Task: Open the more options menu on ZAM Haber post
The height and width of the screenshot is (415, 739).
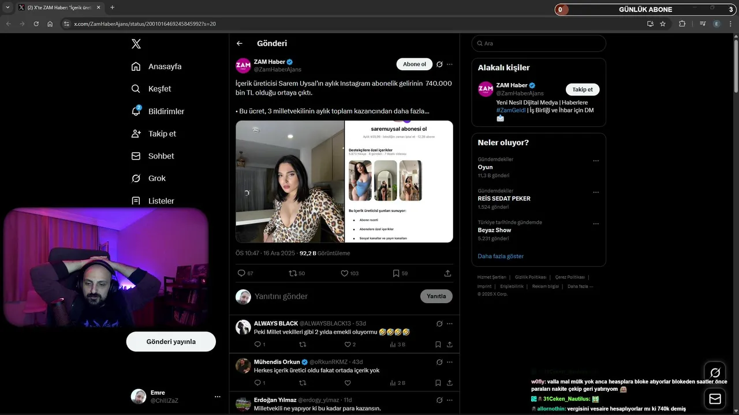Action: pyautogui.click(x=450, y=64)
